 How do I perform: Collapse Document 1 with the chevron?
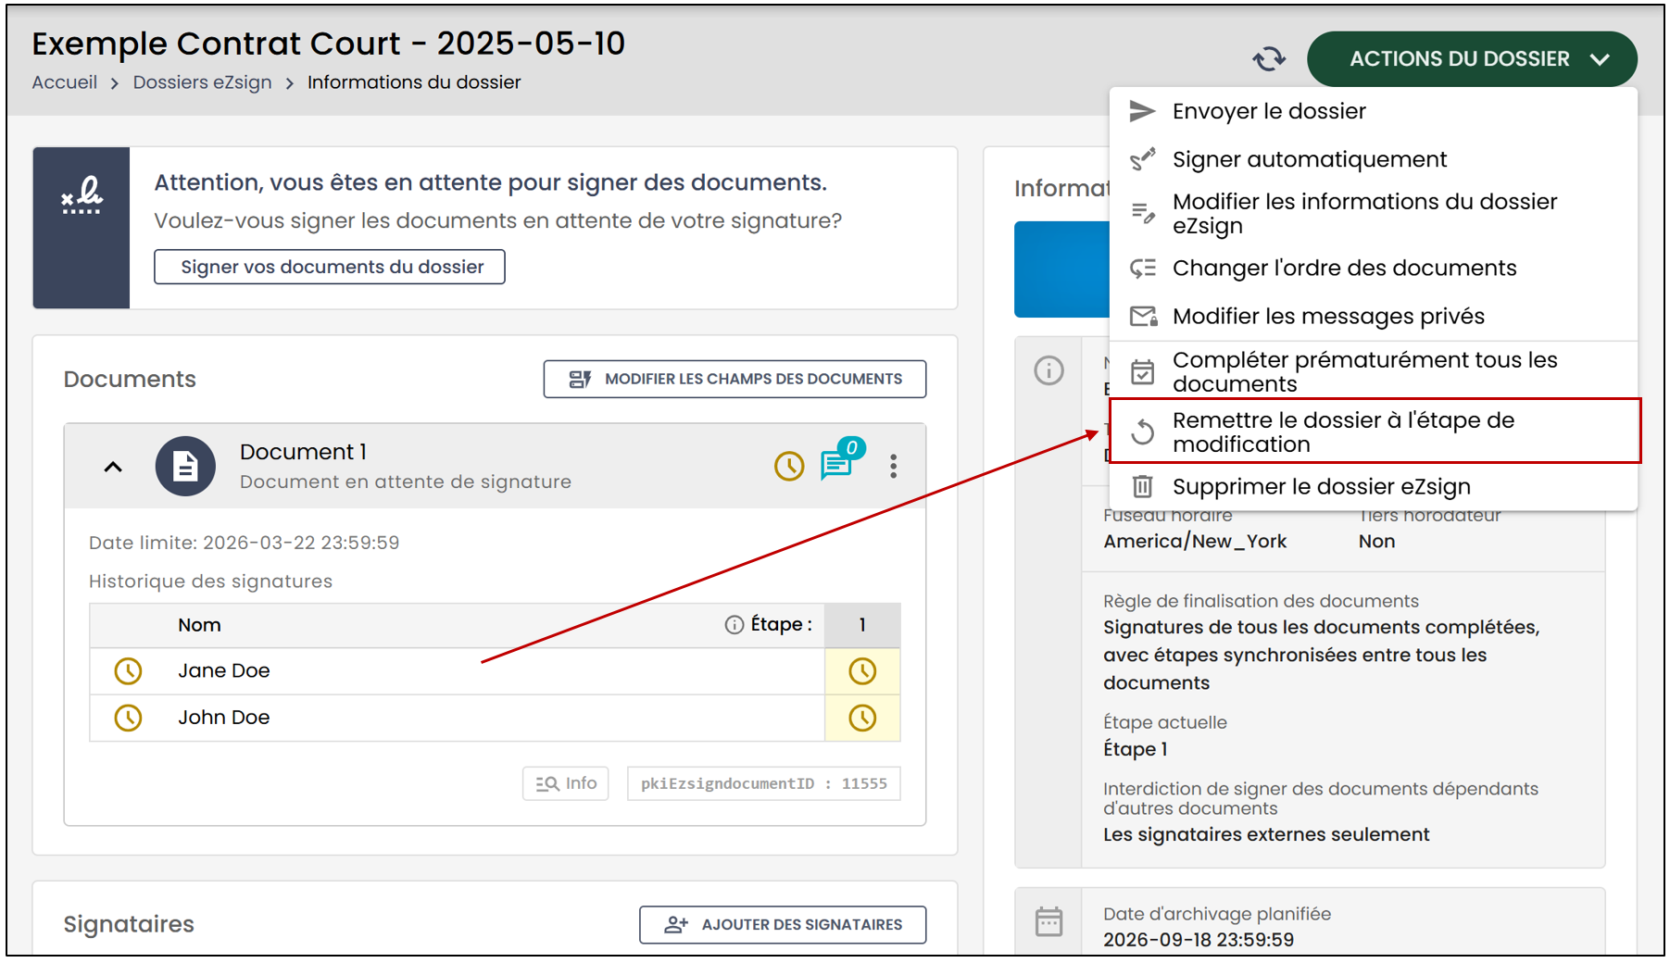[113, 467]
